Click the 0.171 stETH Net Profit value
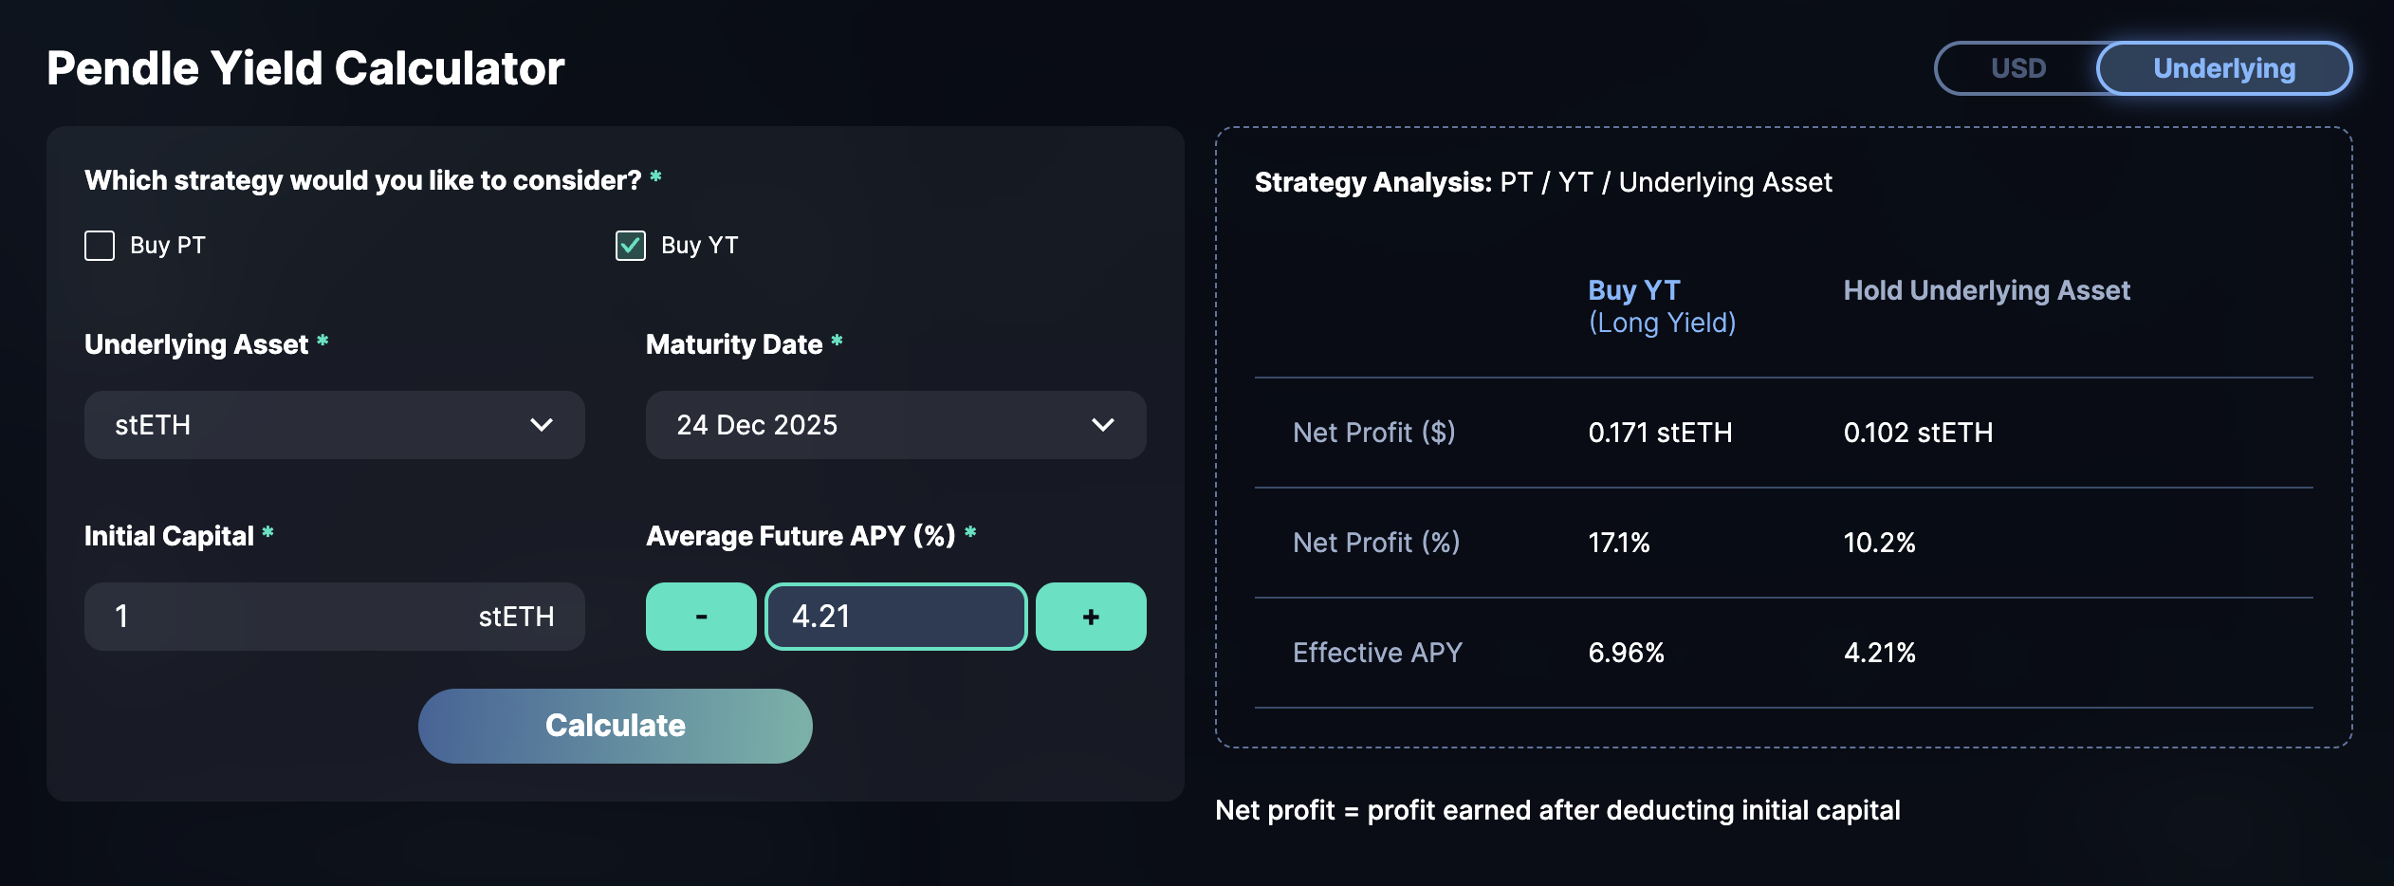2394x886 pixels. click(x=1660, y=433)
